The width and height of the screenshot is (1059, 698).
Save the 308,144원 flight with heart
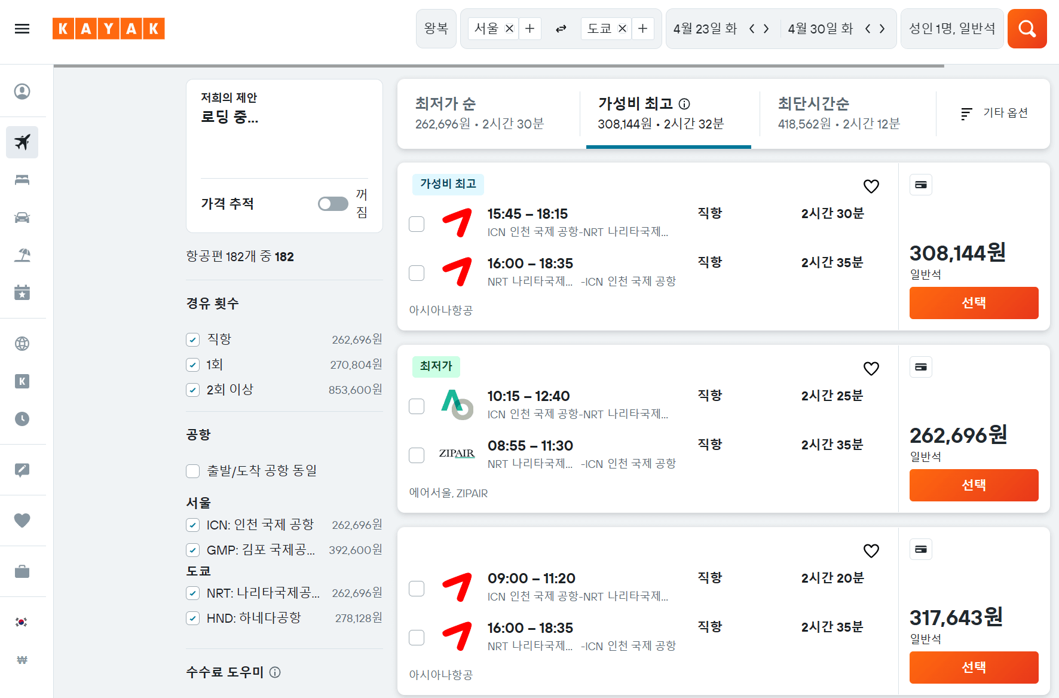pyautogui.click(x=871, y=186)
